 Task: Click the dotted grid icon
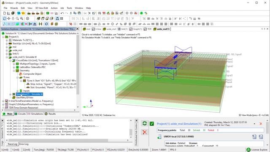(x=75, y=24)
